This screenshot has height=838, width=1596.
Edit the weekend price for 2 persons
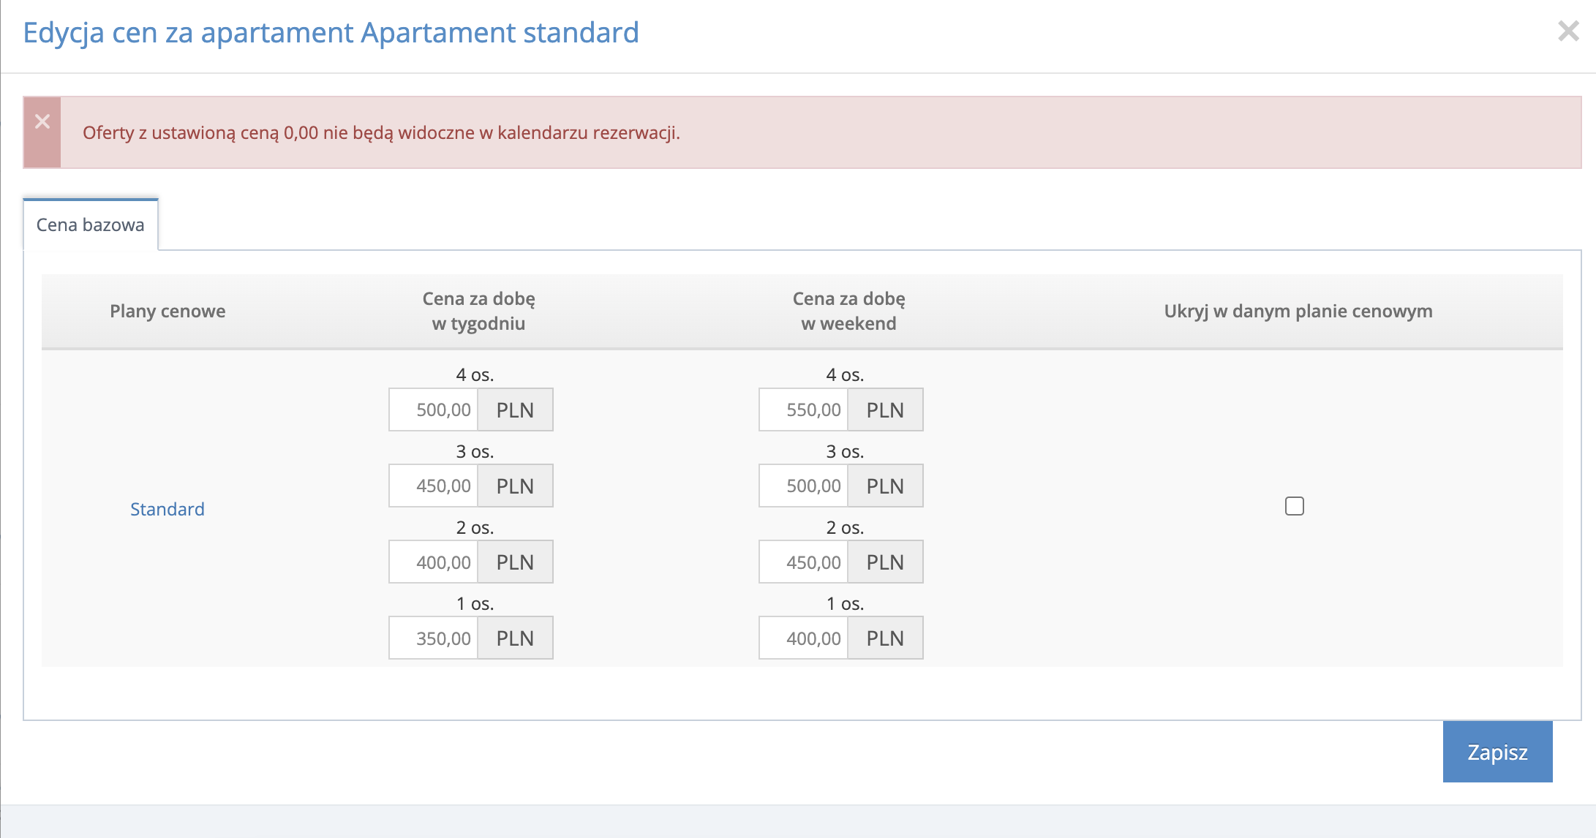tap(802, 562)
